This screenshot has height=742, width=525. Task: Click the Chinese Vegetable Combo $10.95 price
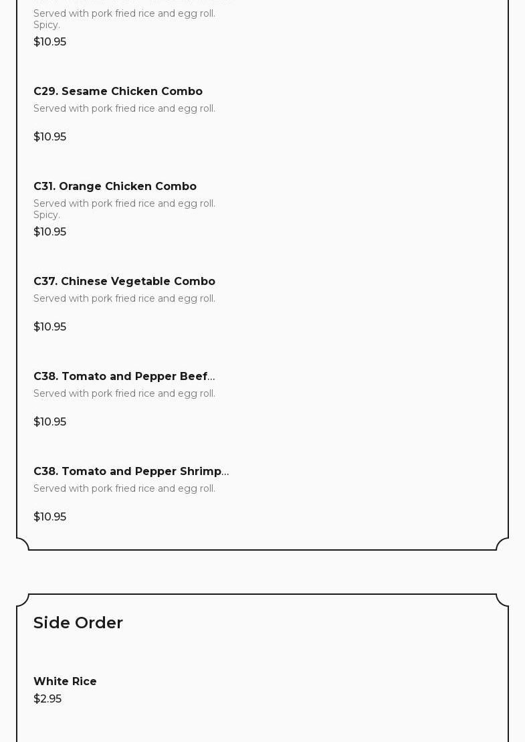tap(49, 327)
